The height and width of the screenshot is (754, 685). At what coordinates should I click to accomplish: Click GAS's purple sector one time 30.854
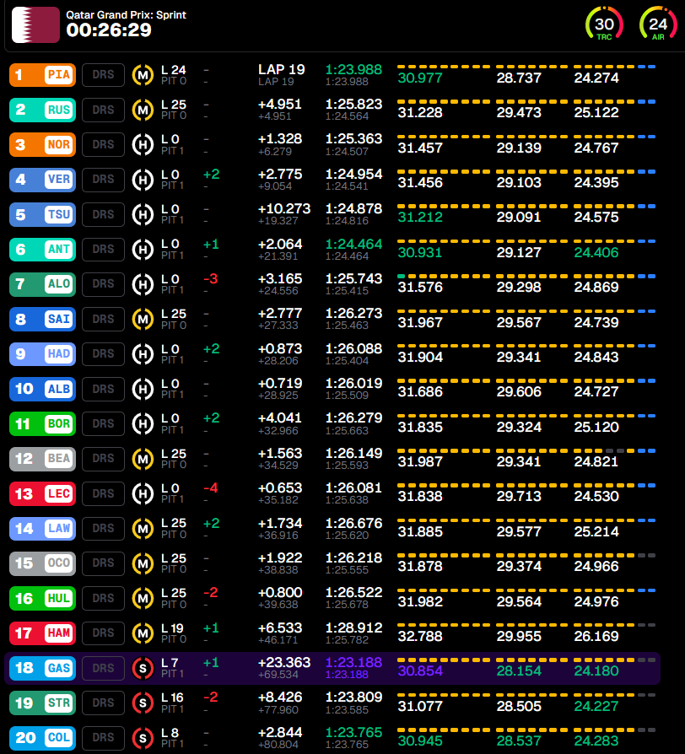[420, 671]
